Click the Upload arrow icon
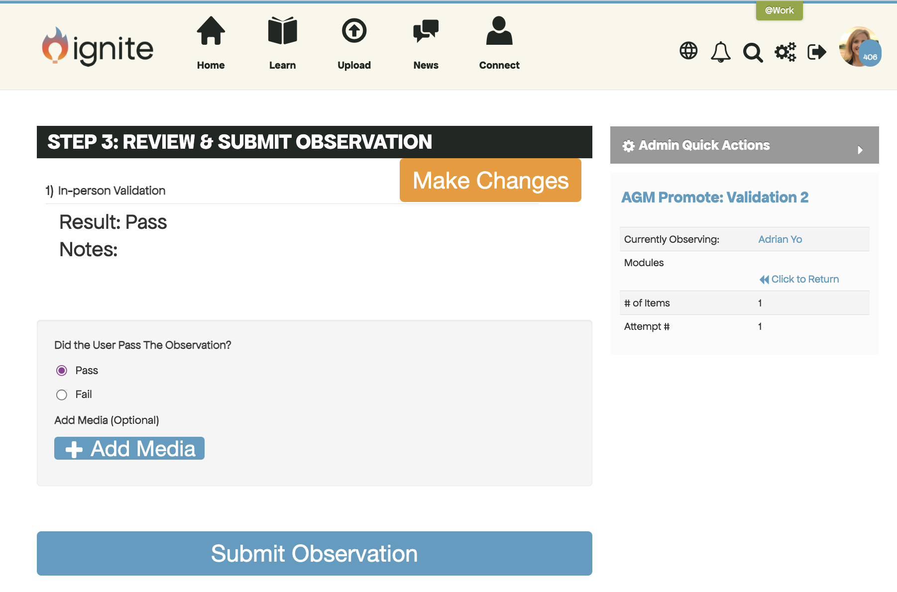This screenshot has width=897, height=592. tap(354, 31)
